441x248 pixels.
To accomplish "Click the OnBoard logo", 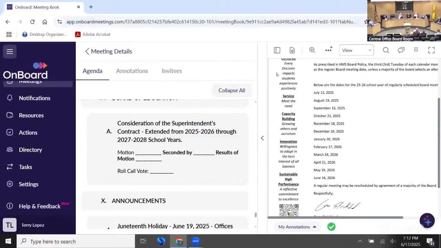I will coord(25,71).
